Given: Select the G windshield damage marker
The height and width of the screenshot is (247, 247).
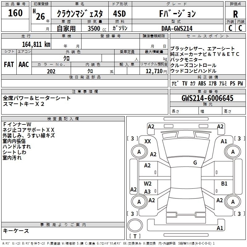Looking at the screenshot, I should (x=195, y=163).
